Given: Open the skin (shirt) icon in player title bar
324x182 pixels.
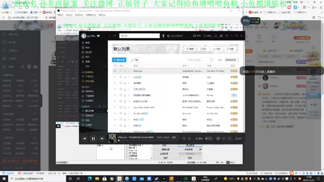Looking at the screenshot, I should point(215,36).
